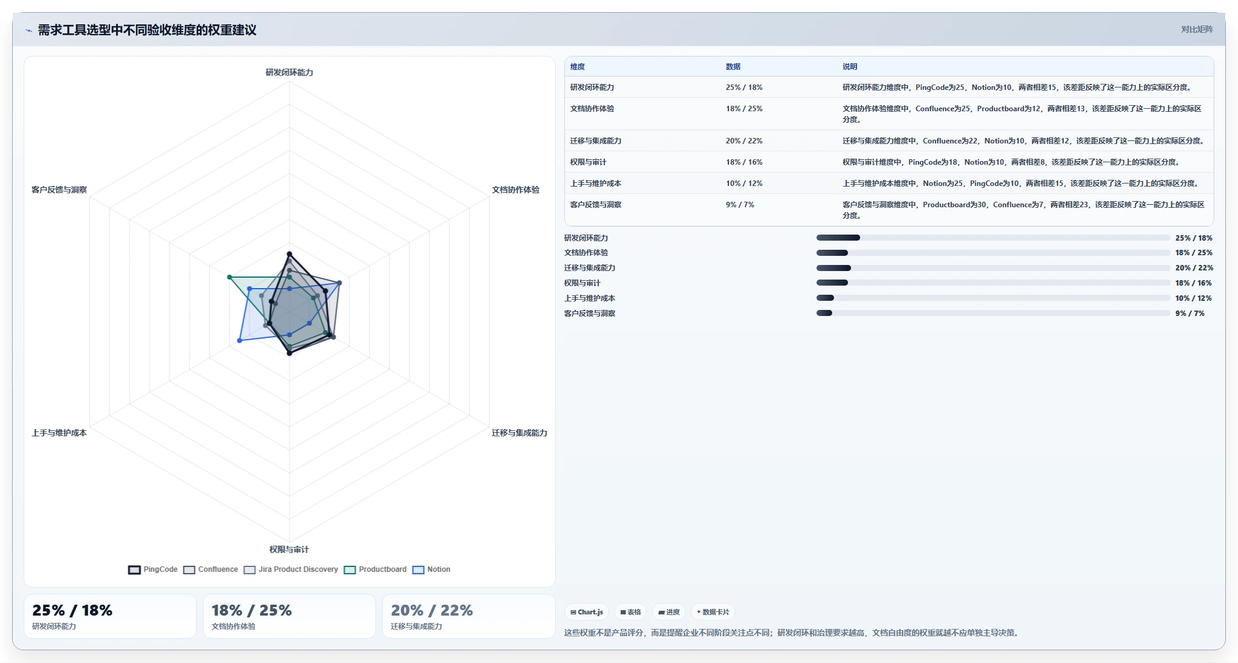Click the PingCode legend text

(160, 569)
